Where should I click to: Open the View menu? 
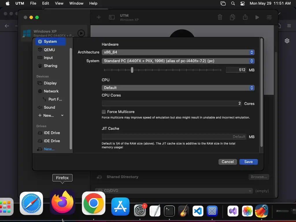coord(59,3)
